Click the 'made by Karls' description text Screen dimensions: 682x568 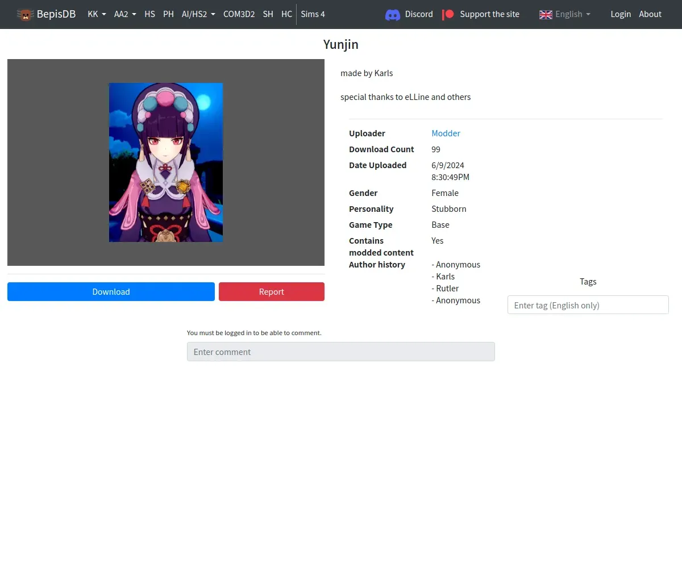[367, 73]
